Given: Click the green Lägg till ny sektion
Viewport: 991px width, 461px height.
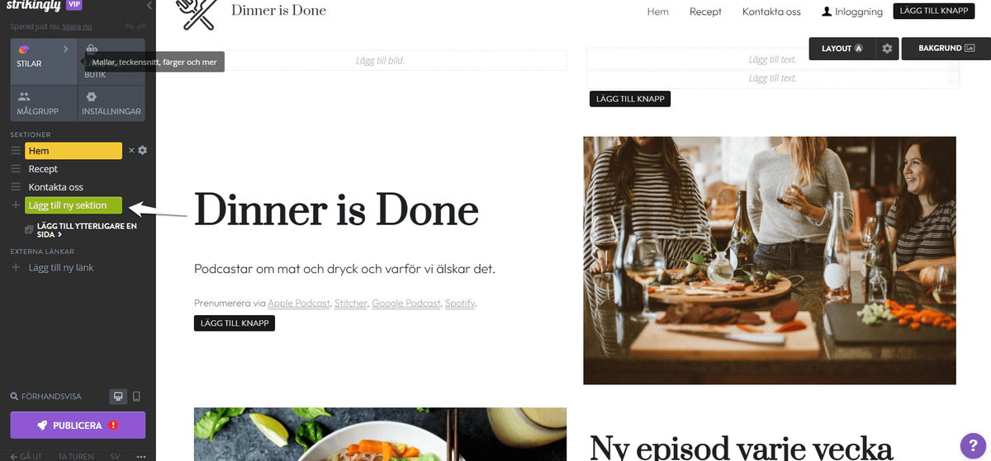Looking at the screenshot, I should click(73, 205).
